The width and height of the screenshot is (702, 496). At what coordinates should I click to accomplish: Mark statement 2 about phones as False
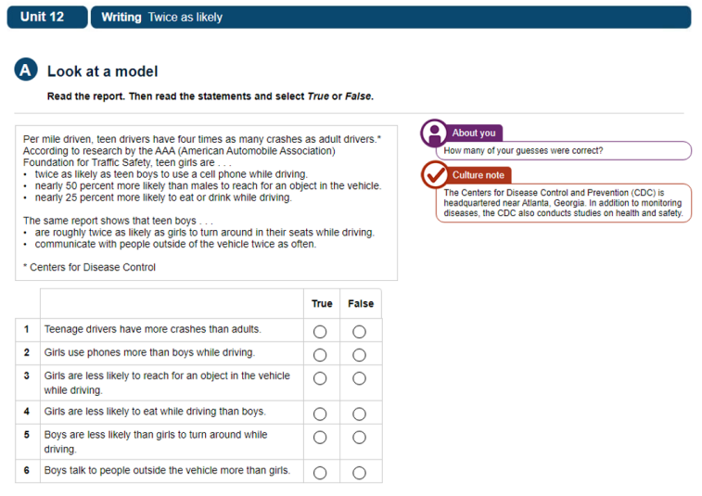359,354
